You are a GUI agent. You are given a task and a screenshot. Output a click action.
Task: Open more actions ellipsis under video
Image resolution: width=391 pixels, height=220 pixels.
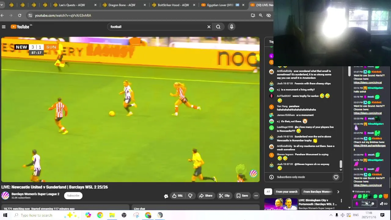[256, 196]
